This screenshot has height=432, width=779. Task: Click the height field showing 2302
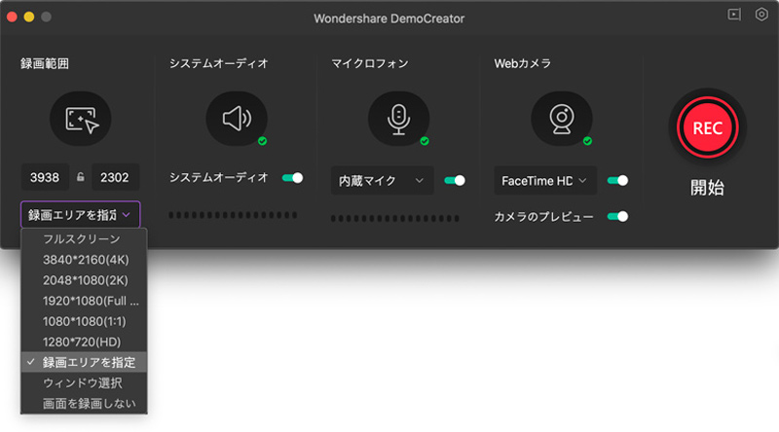[x=115, y=177]
